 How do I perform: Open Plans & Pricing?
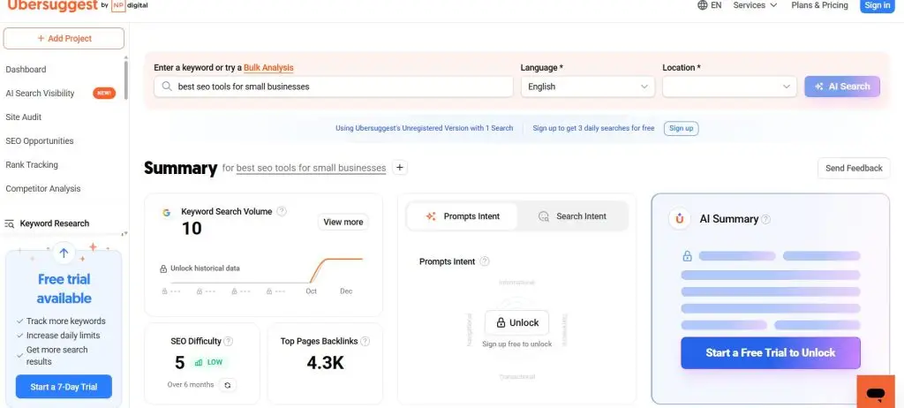coord(819,5)
